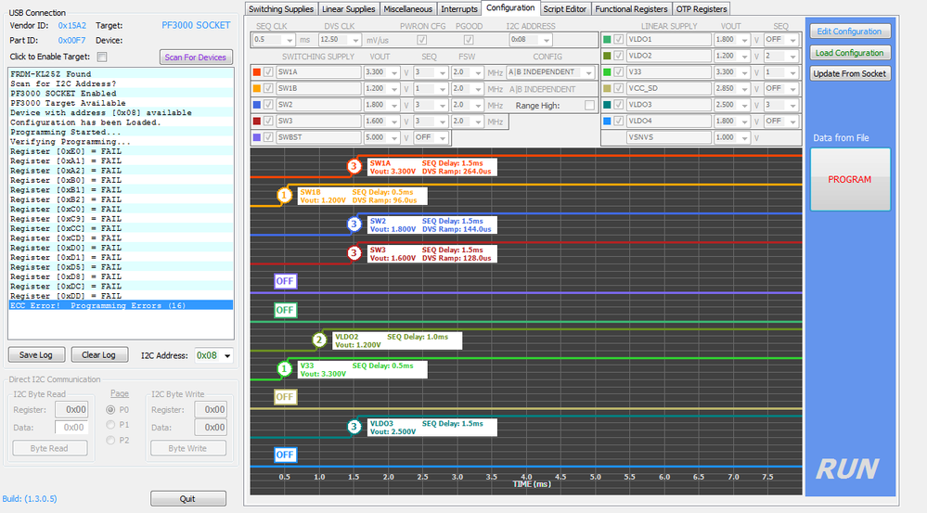Click the V33 sequence marker 1 in timeline
Viewport: 927px width, 513px height.
[284, 369]
